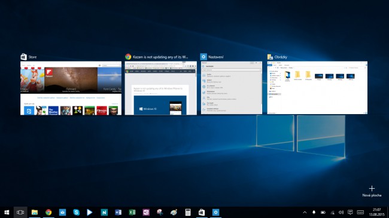Open the Mail app in taskbar

pyautogui.click(x=62, y=212)
